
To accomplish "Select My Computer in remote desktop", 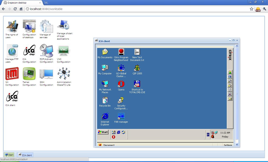I will 105,68.
